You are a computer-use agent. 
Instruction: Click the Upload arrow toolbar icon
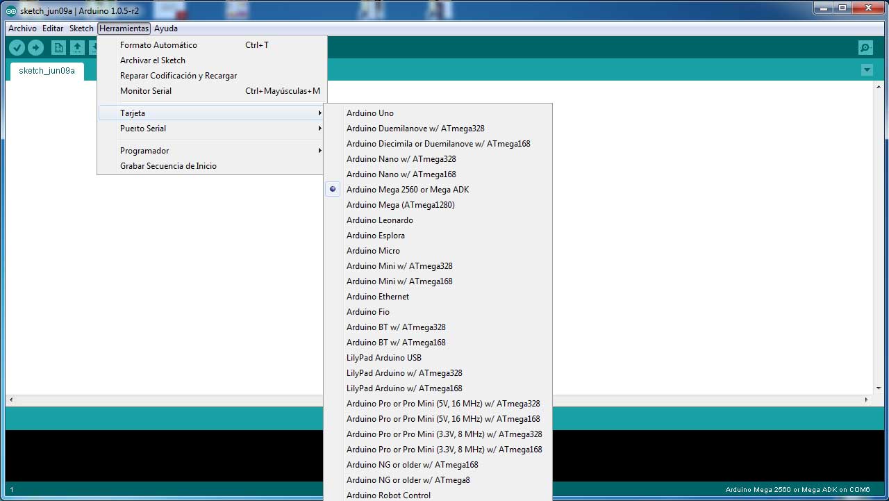[x=35, y=47]
